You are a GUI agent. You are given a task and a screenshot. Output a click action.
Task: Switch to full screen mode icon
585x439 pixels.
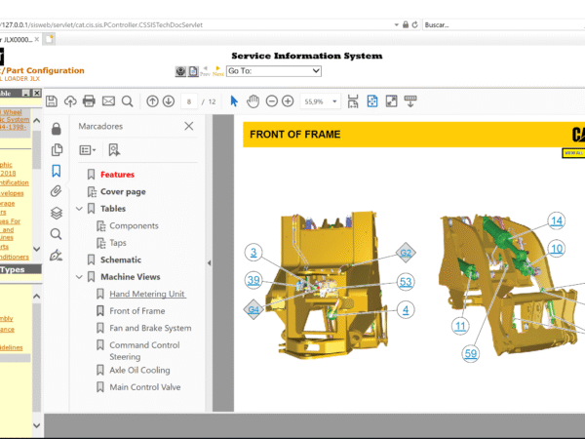click(x=391, y=101)
